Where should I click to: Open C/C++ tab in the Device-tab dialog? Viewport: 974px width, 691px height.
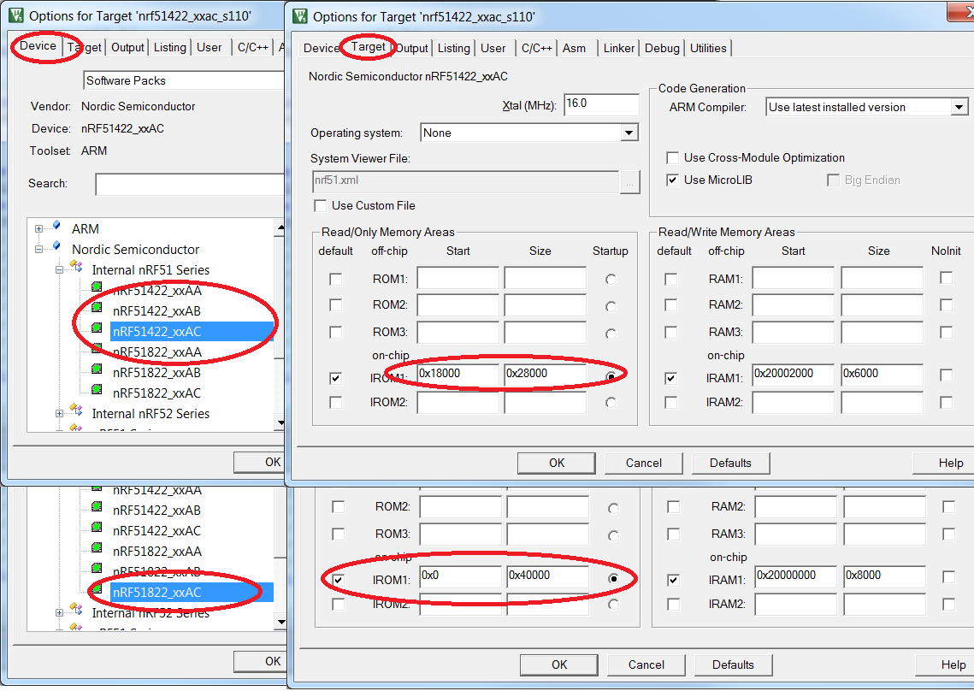[252, 47]
